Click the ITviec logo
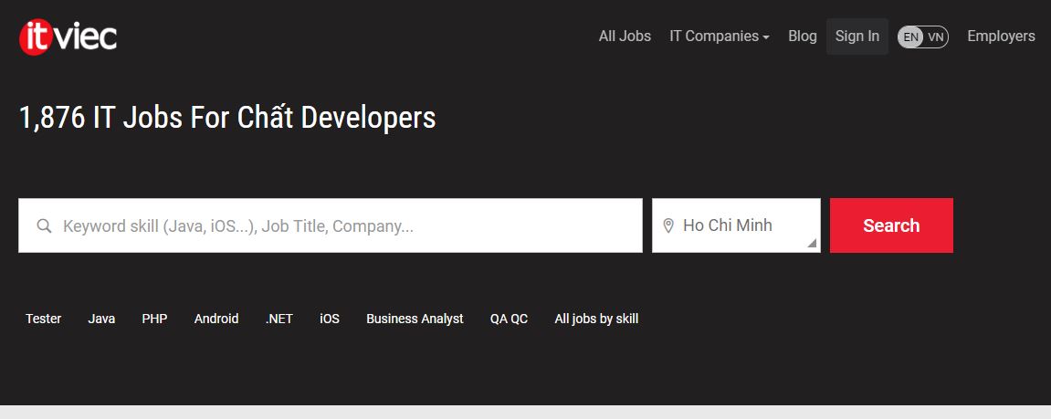The image size is (1051, 419). click(x=68, y=37)
